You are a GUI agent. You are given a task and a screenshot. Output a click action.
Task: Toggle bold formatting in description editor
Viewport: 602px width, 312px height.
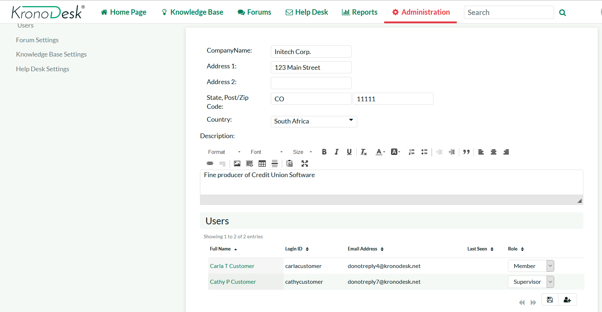pos(324,152)
